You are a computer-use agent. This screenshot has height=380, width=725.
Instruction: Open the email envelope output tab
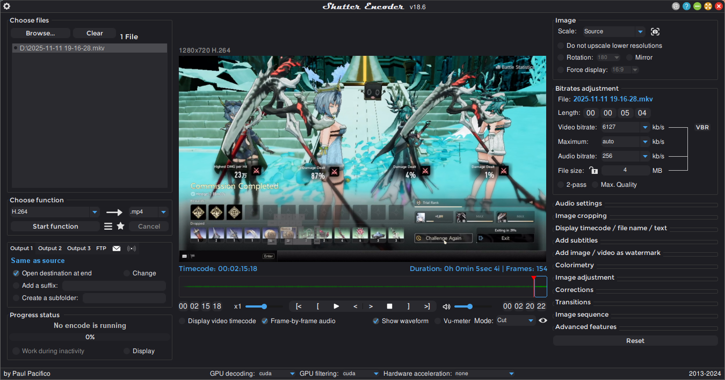click(x=117, y=249)
